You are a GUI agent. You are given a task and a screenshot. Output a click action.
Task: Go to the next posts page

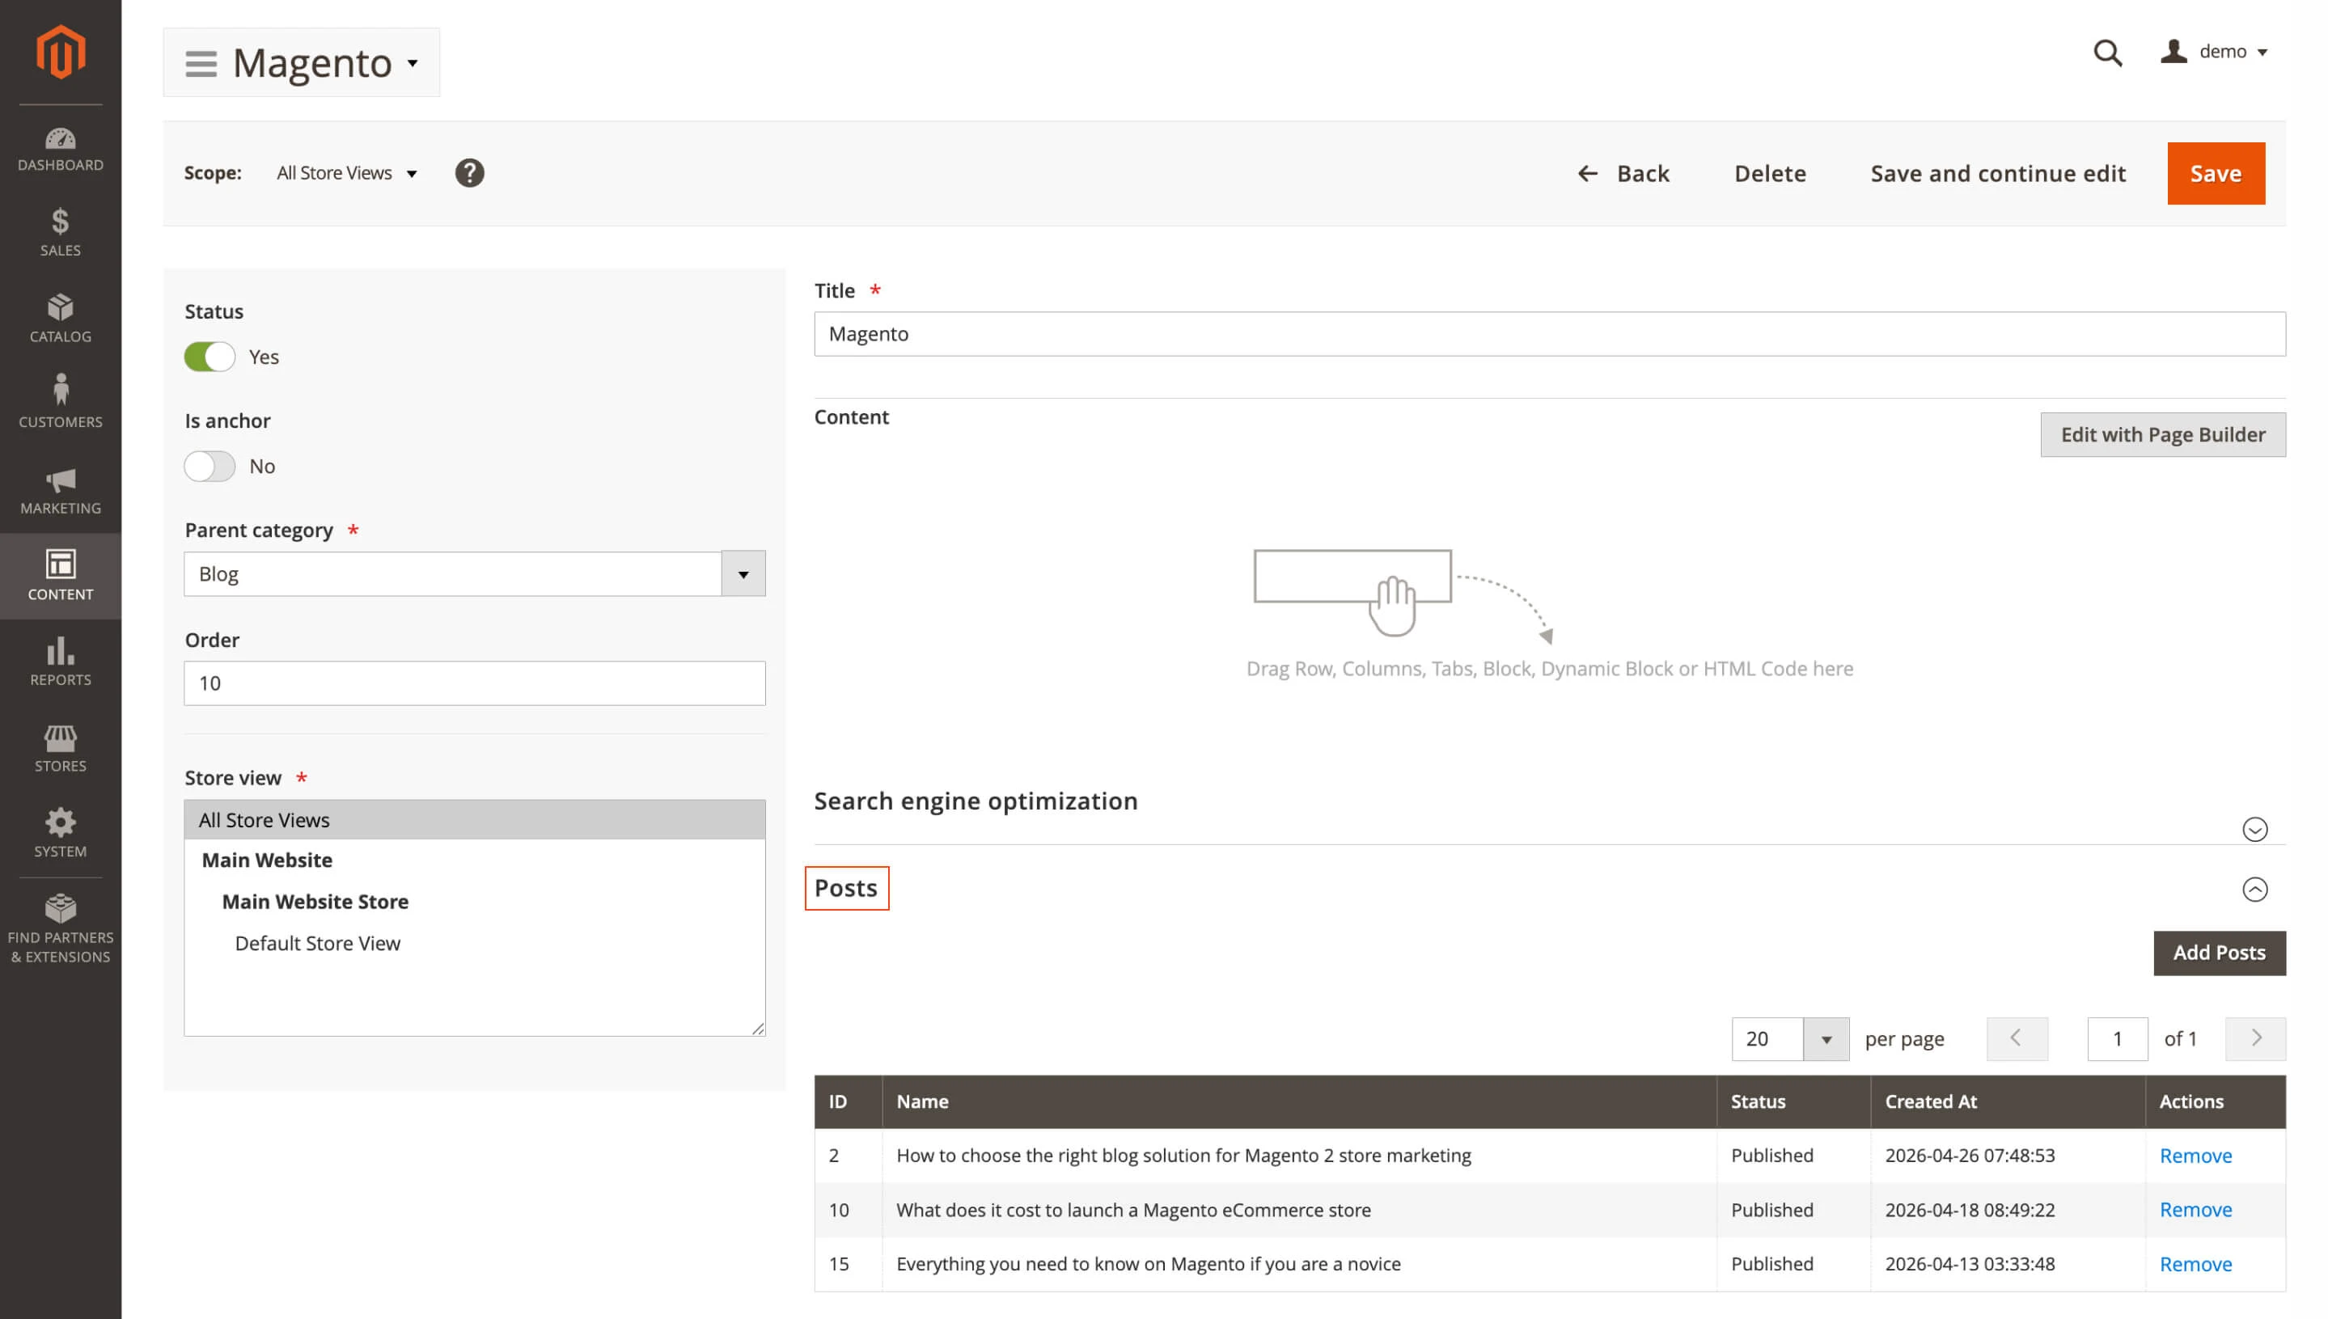(2255, 1039)
